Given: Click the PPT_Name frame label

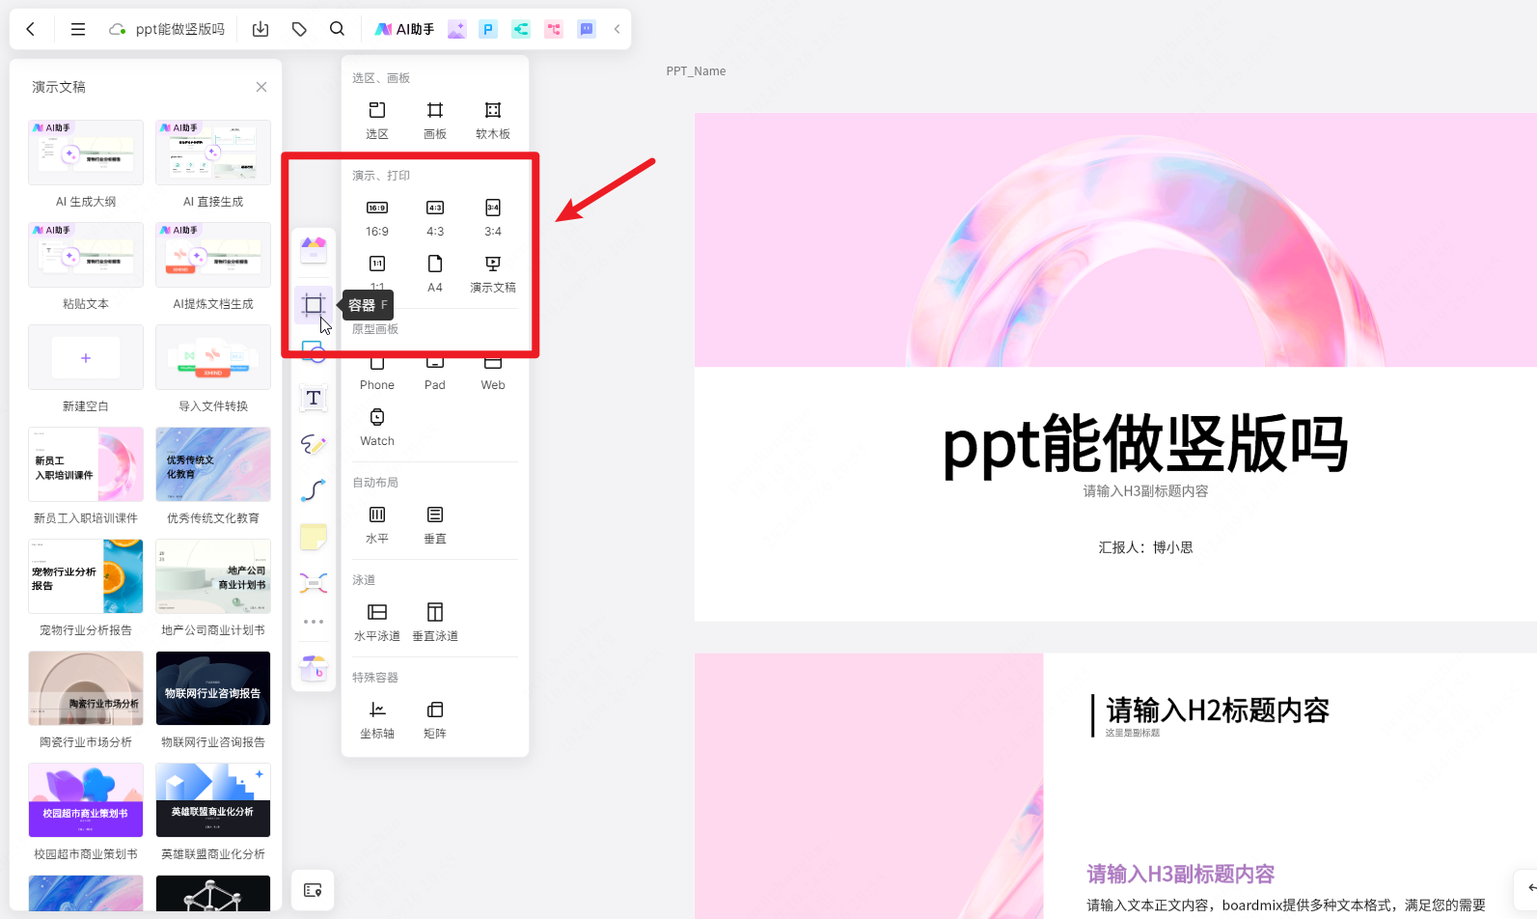Looking at the screenshot, I should click(696, 71).
